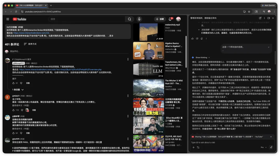
Task: Open Gemini tools settings icon
Action: (198, 147)
